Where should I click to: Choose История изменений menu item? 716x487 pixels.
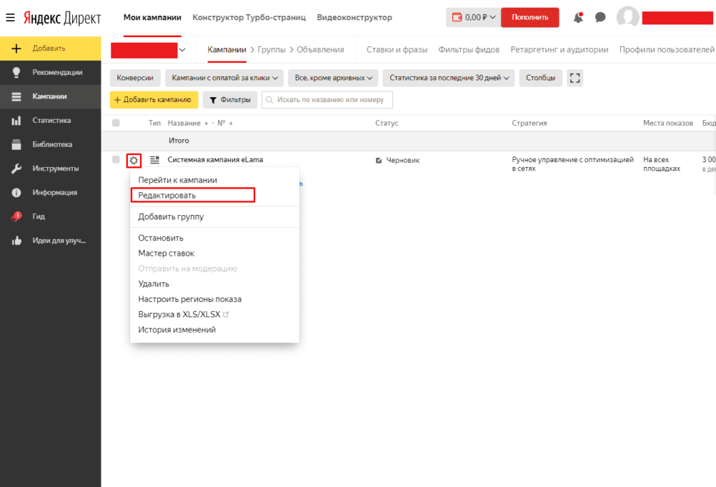point(177,330)
